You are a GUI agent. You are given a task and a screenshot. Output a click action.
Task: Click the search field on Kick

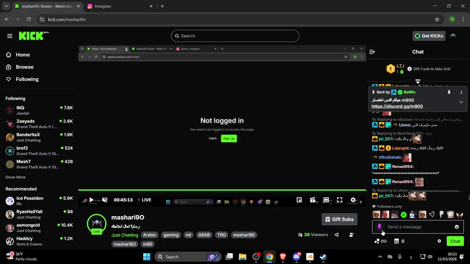pyautogui.click(x=235, y=36)
